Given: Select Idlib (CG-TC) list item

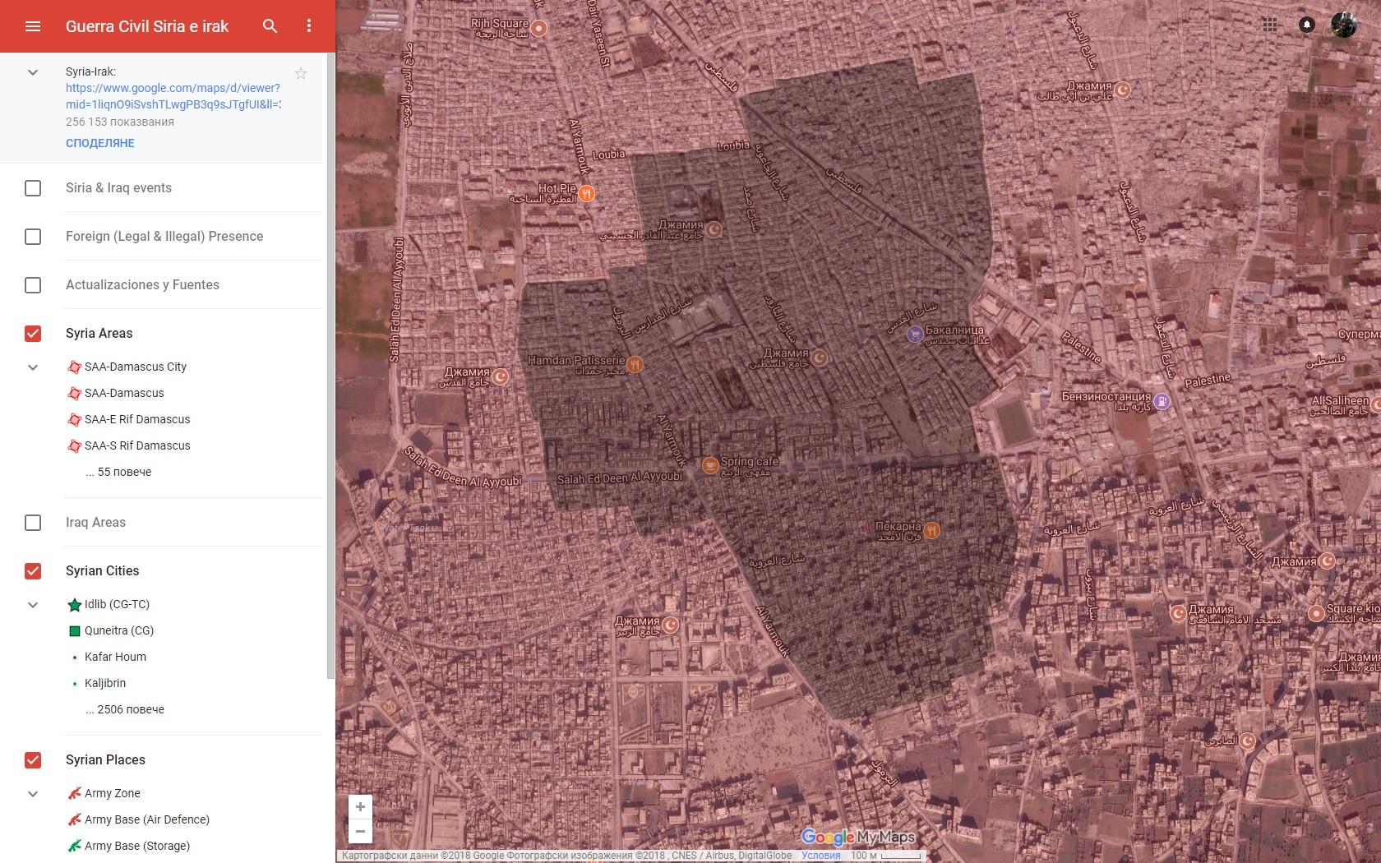Looking at the screenshot, I should 117,604.
